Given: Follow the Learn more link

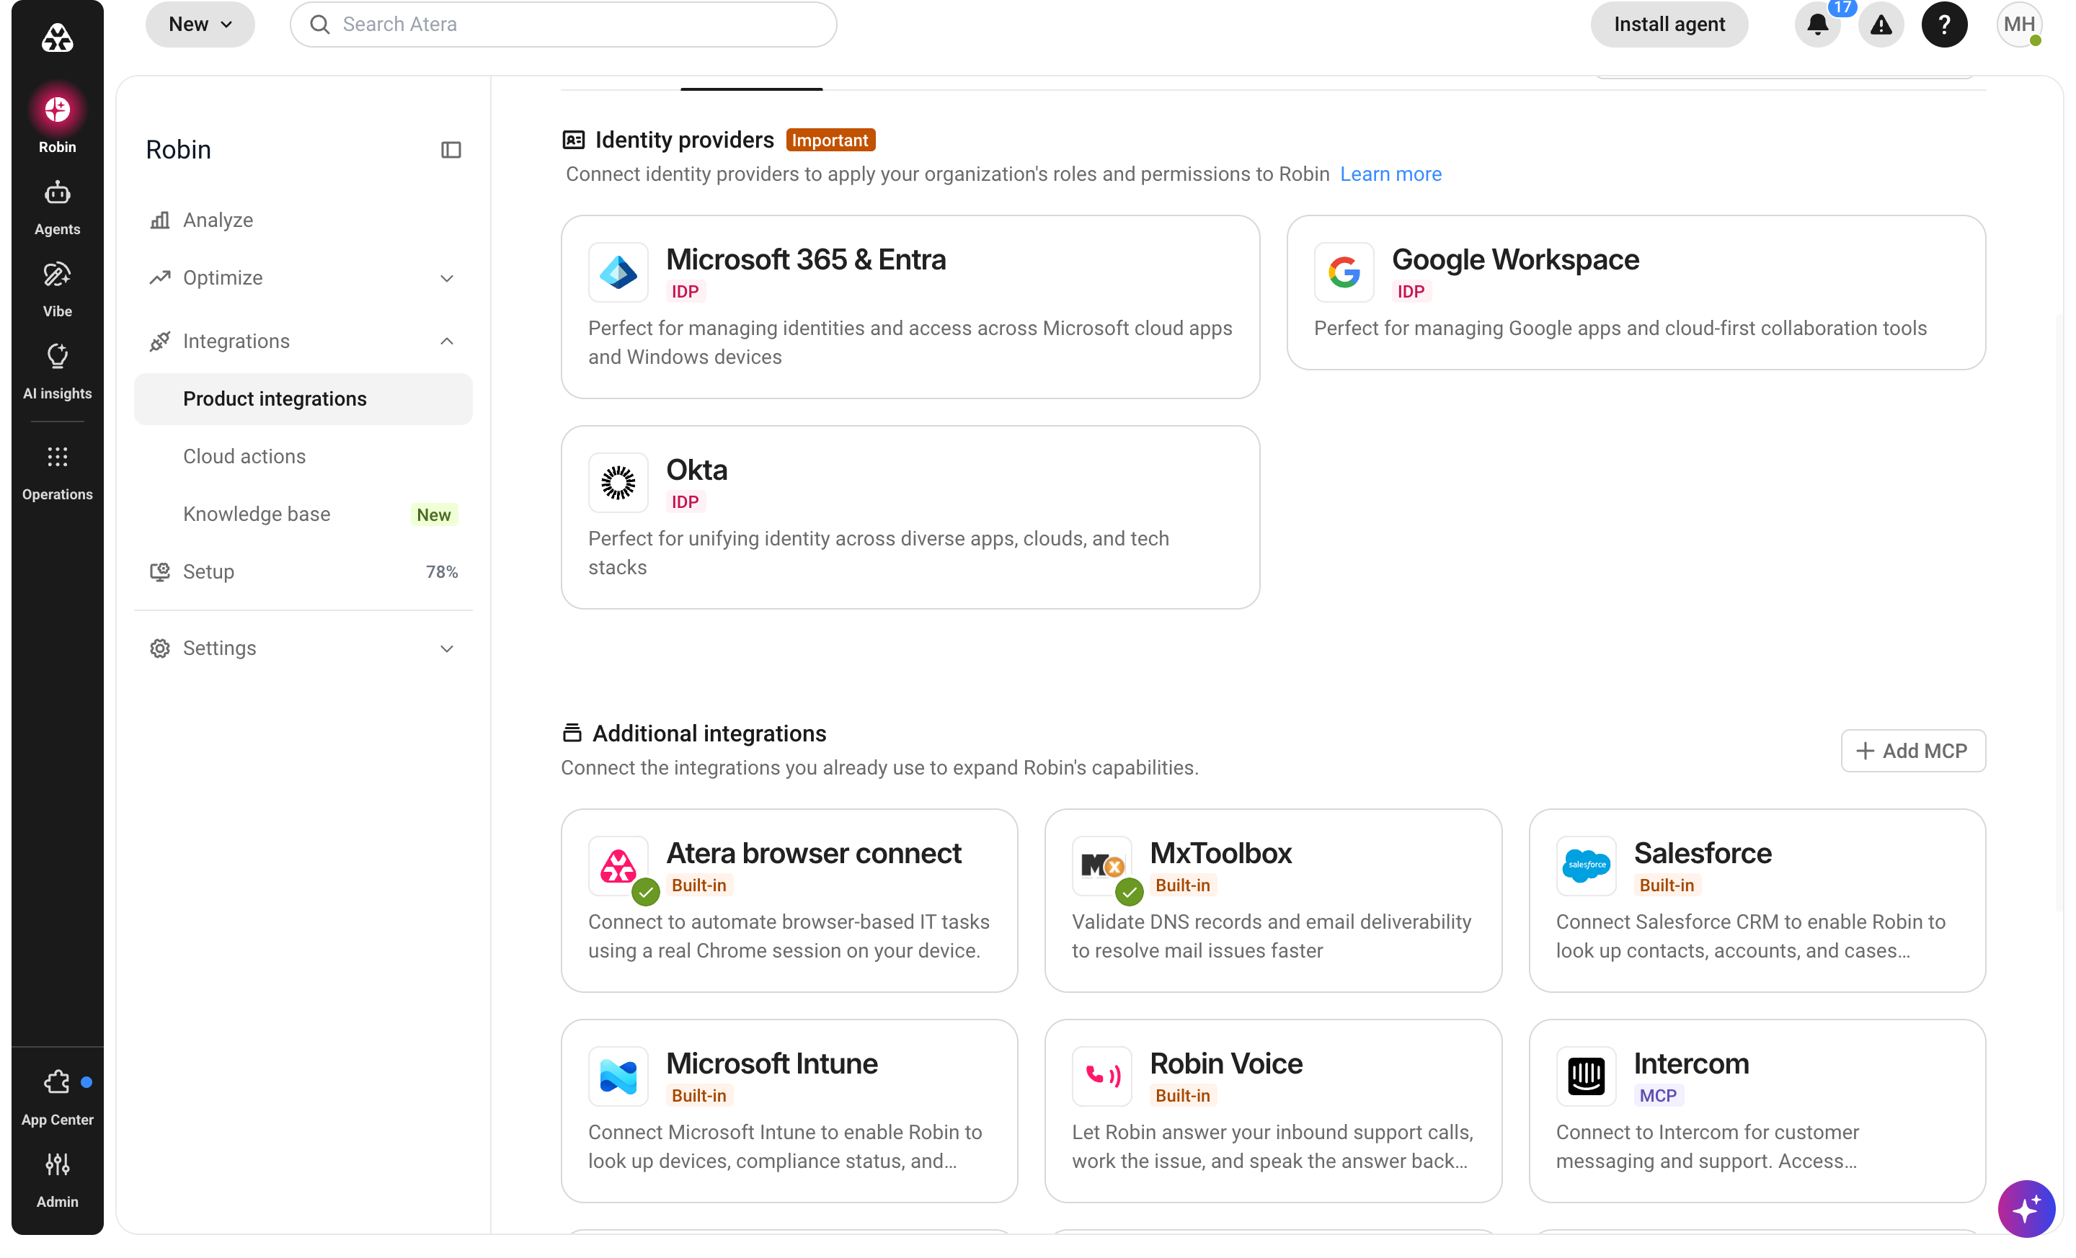Looking at the screenshot, I should (1390, 174).
